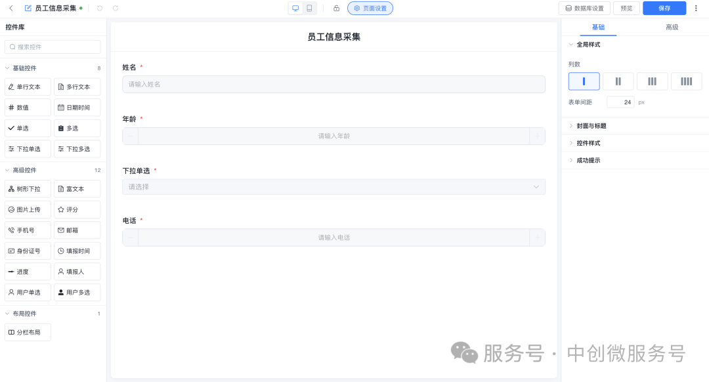Select the 填报时间 control
This screenshot has height=382, width=709.
click(x=77, y=251)
